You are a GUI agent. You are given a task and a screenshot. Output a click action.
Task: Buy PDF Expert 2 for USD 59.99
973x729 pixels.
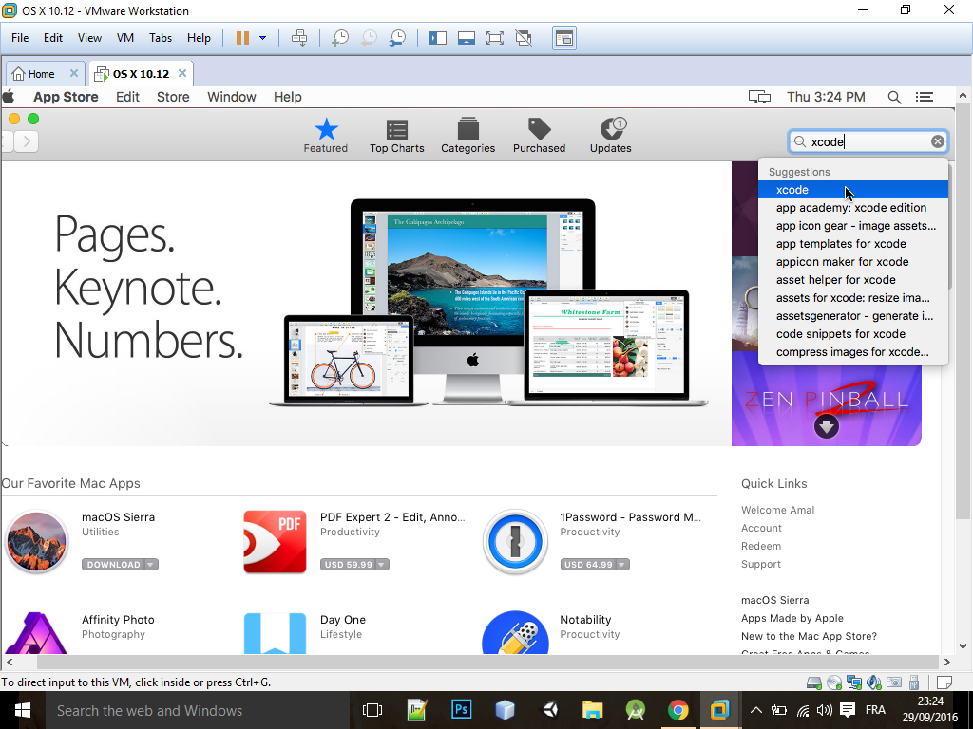pyautogui.click(x=349, y=564)
